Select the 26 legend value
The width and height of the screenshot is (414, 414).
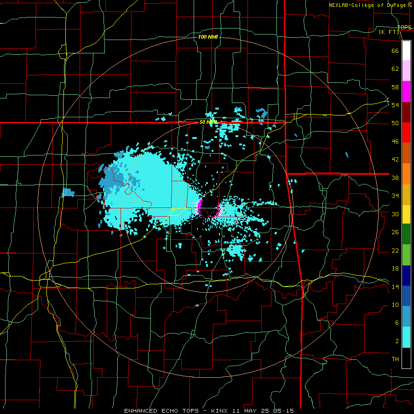395,232
